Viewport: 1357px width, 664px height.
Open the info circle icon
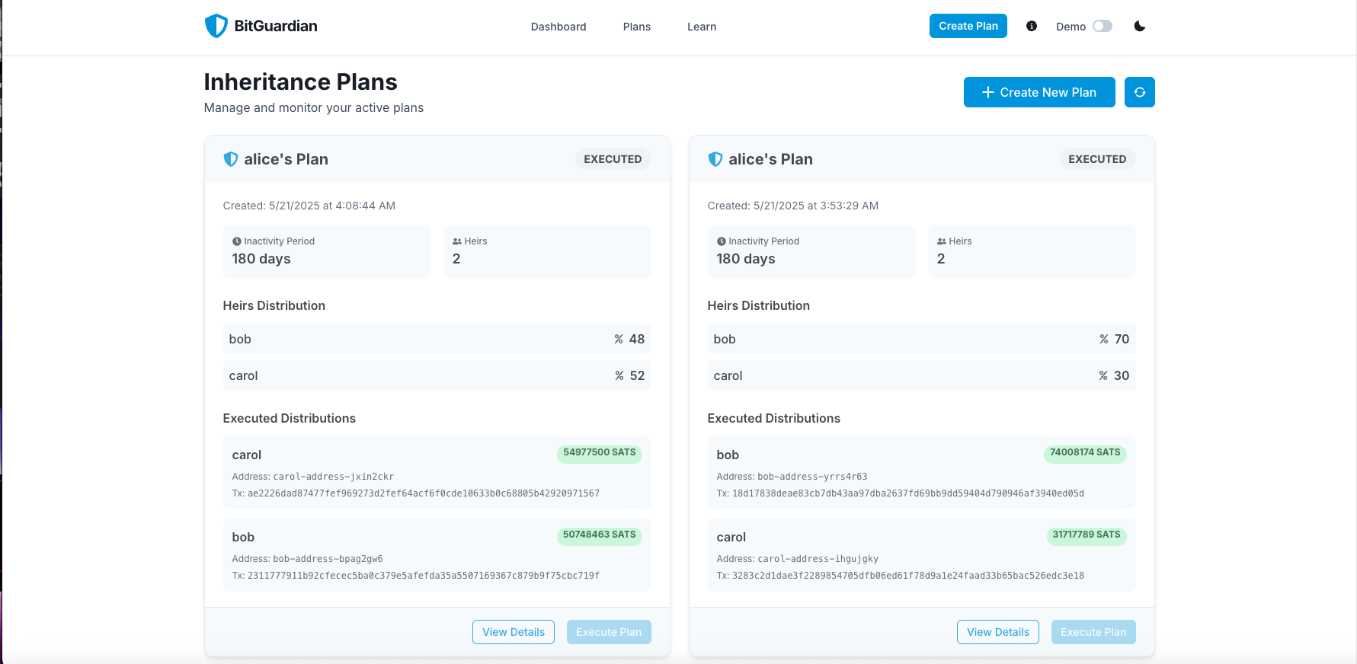click(1032, 26)
